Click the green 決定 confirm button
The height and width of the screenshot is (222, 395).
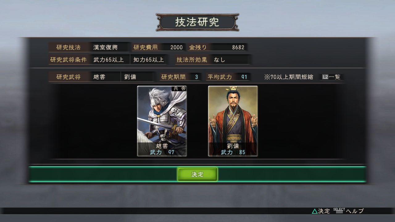pos(197,174)
